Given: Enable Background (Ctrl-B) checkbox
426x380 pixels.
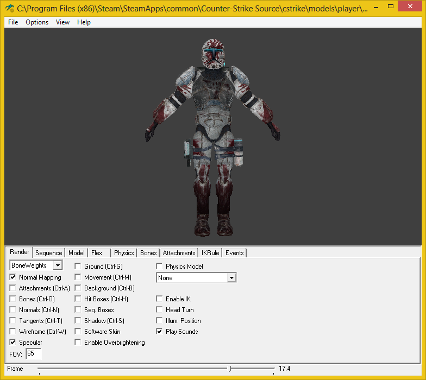Looking at the screenshot, I should click(x=78, y=288).
